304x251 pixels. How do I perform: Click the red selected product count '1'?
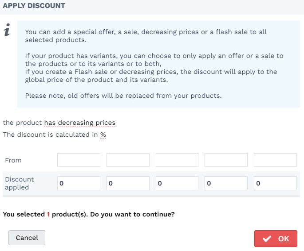click(48, 214)
